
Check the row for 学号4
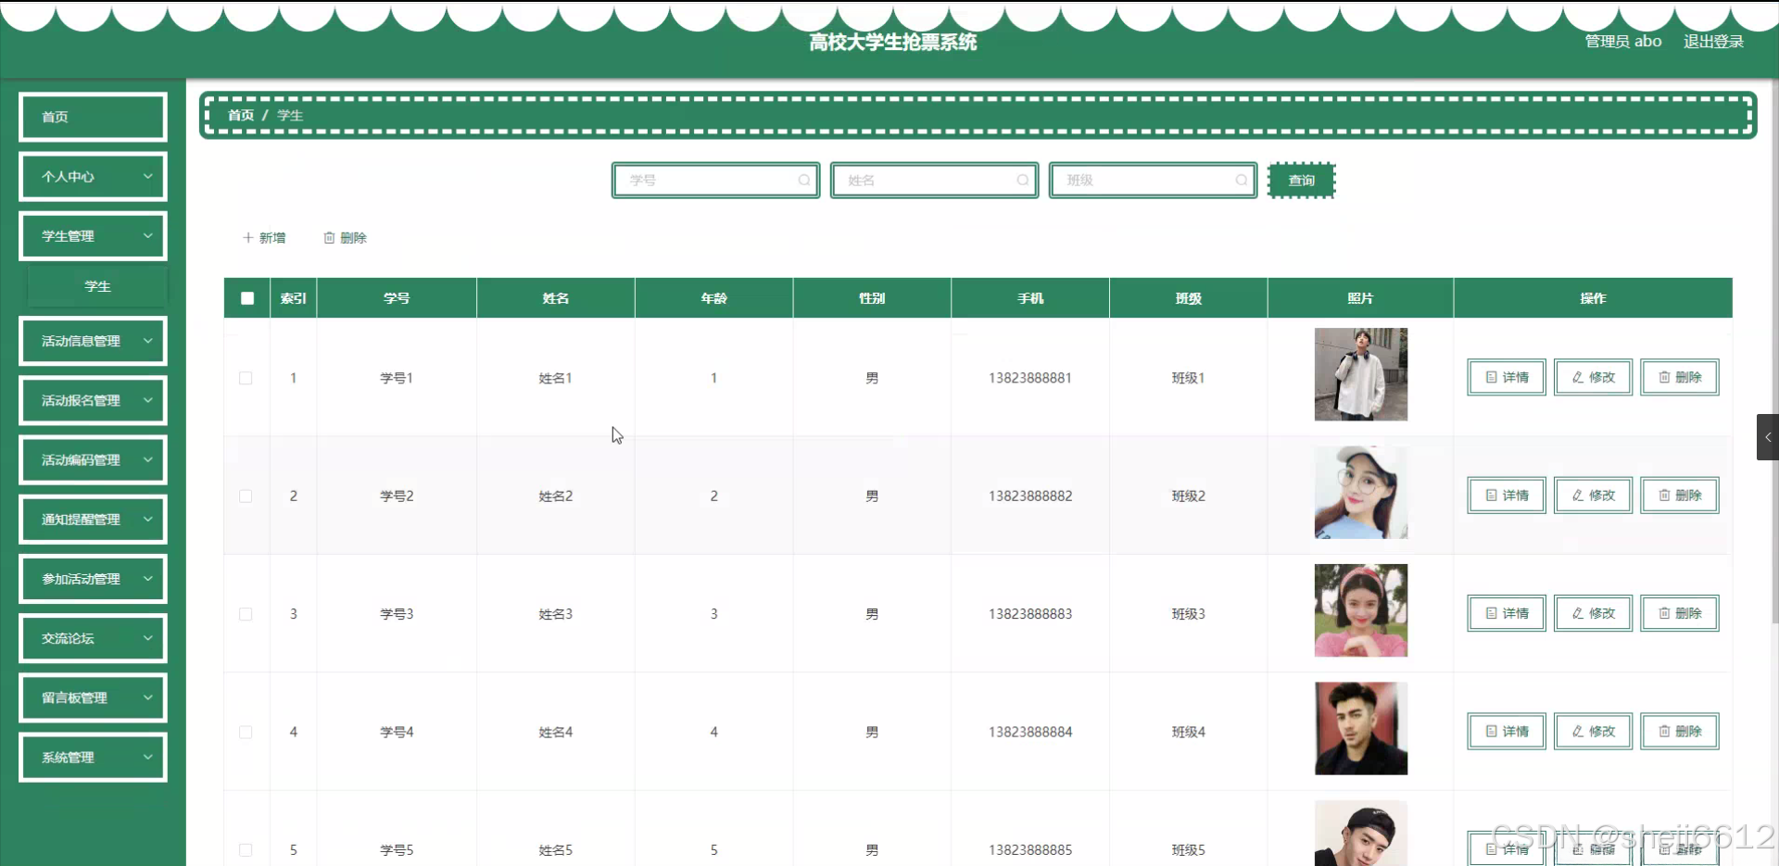(246, 732)
